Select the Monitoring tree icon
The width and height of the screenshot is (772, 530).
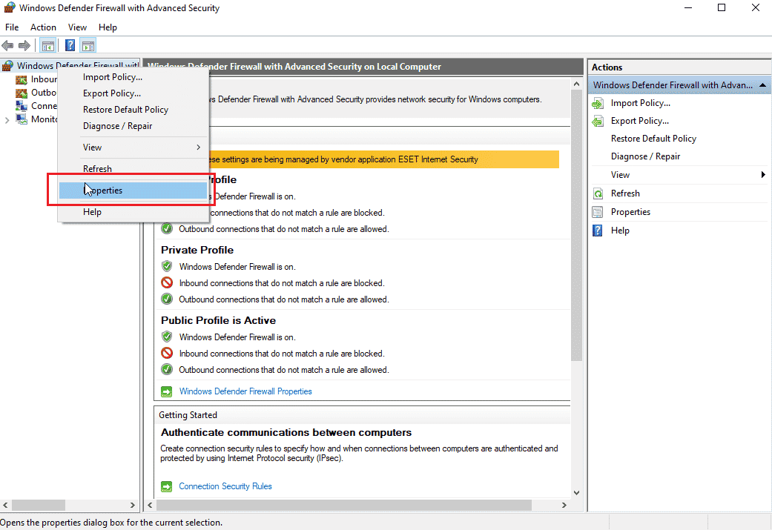22,119
